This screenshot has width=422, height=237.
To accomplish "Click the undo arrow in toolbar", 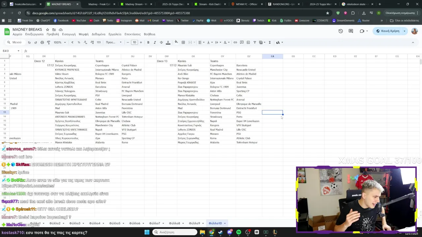I will pyautogui.click(x=29, y=42).
